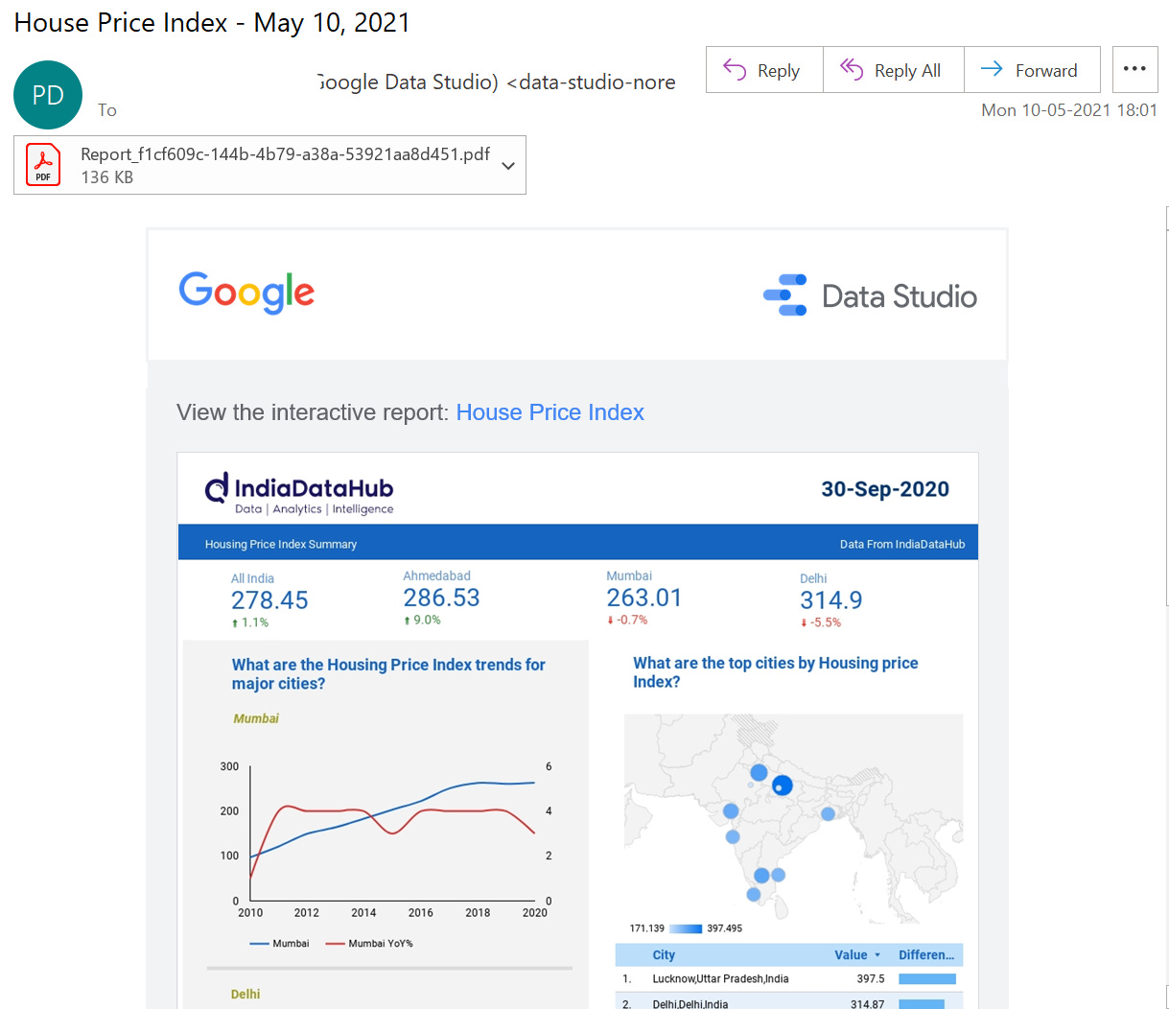Click the Reply button
Image resolution: width=1169 pixels, height=1009 pixels.
coord(764,70)
